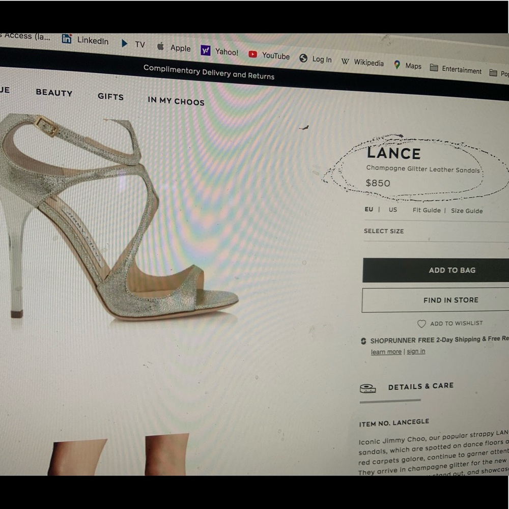Click the model legs image below
509x509 pixels.
119,455
